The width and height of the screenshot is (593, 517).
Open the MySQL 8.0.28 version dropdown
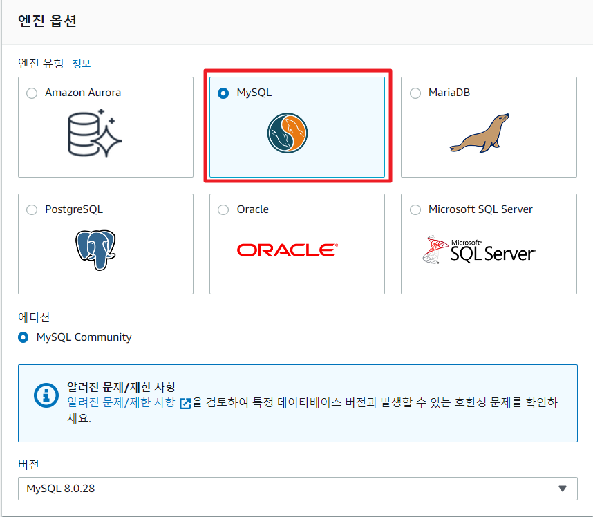[x=298, y=489]
